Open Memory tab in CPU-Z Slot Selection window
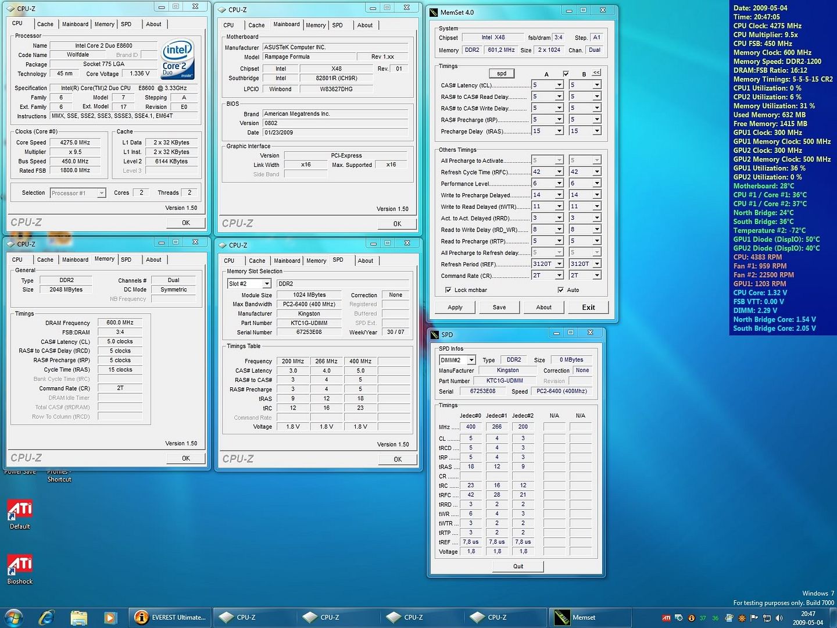Viewport: 837px width, 628px height. (x=316, y=261)
